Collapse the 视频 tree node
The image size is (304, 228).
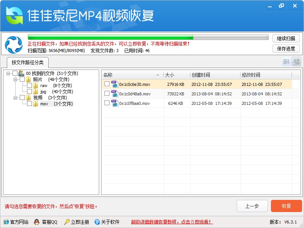coord(16,98)
